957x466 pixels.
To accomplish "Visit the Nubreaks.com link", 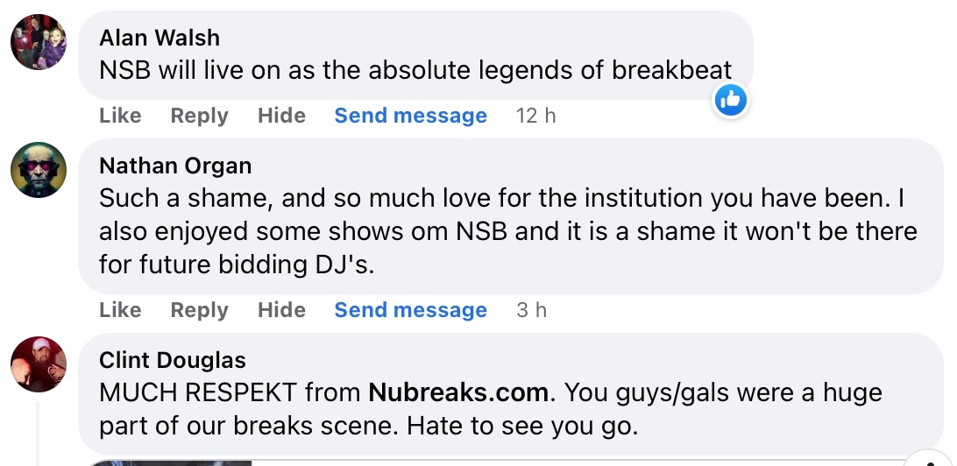I will pos(458,393).
